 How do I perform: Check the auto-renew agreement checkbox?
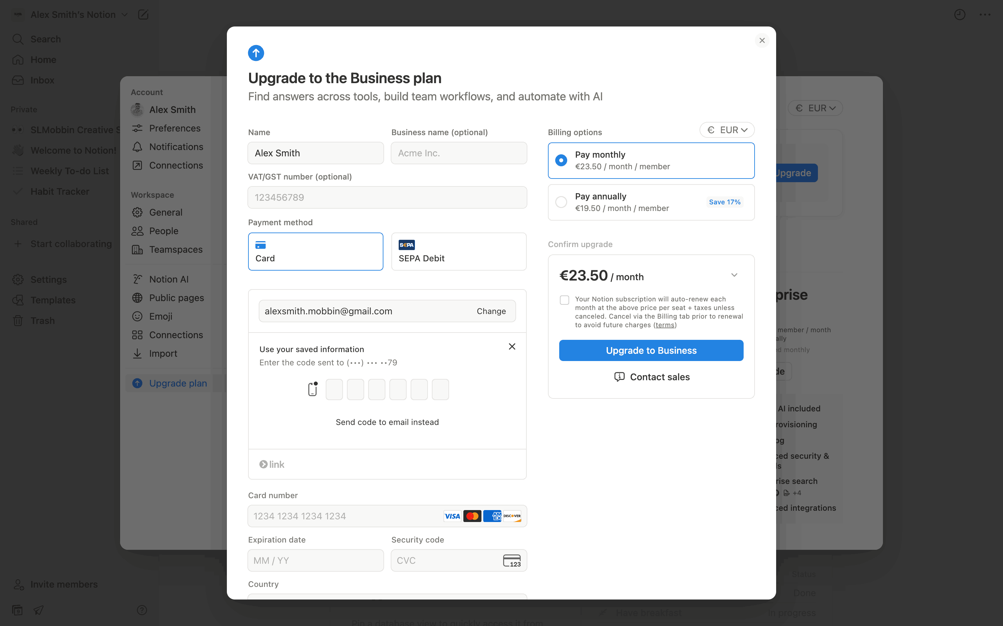[x=565, y=300]
